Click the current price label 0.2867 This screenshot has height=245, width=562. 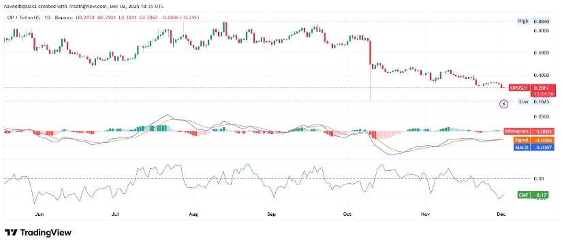541,87
